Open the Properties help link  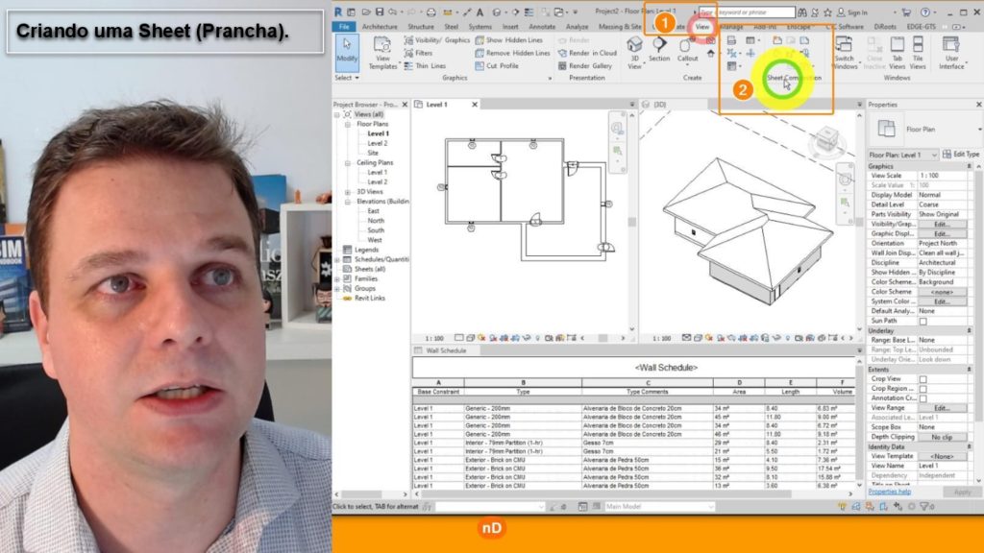(890, 492)
